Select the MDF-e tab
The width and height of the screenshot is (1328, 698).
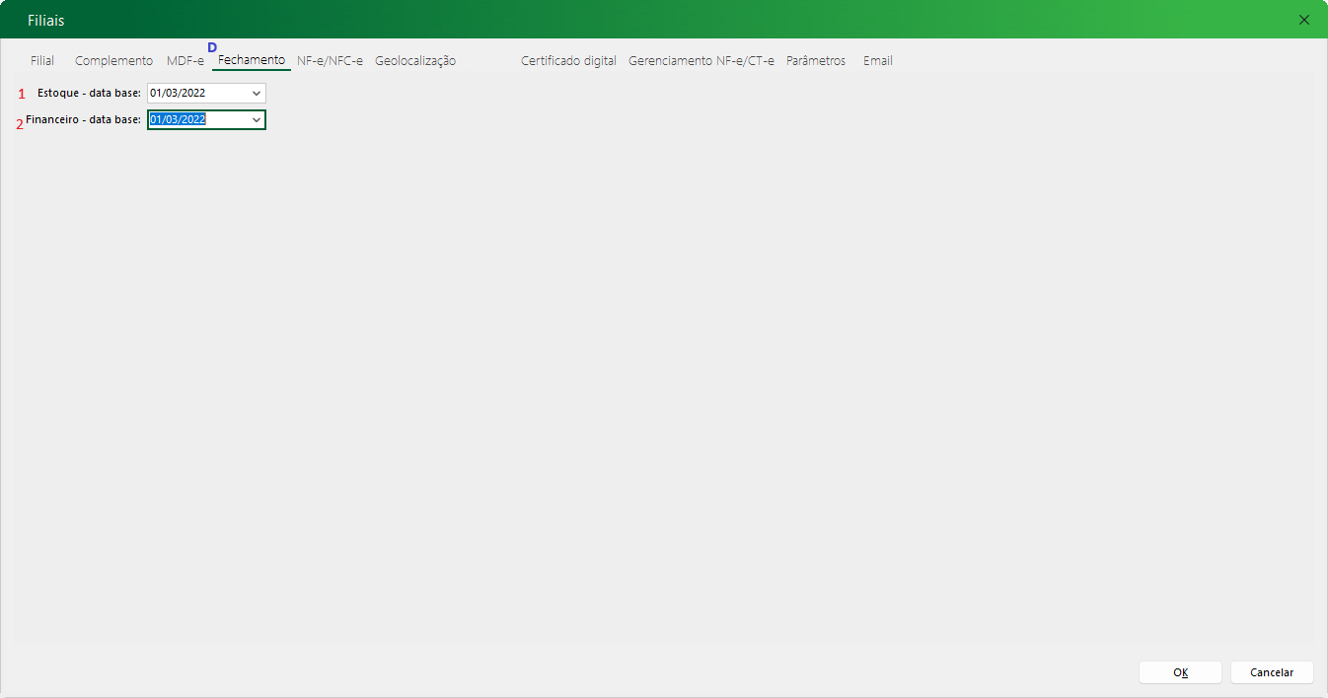[x=185, y=61]
